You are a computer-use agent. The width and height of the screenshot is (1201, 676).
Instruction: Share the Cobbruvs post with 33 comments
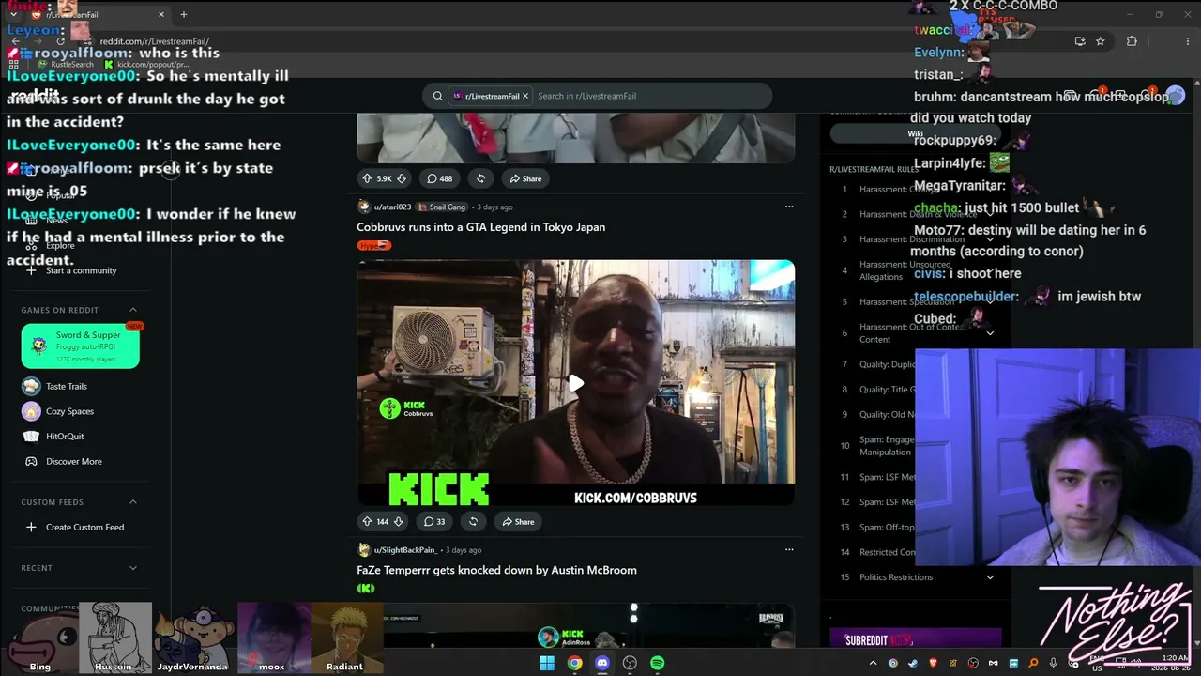(517, 522)
